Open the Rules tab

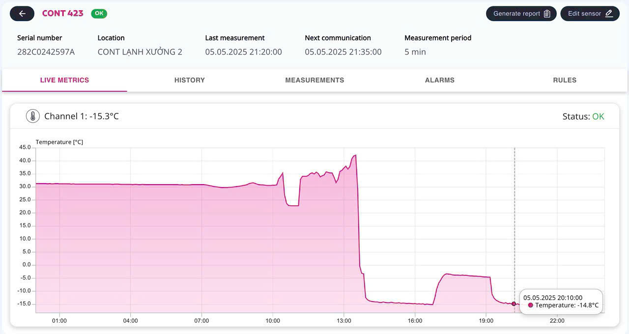coord(565,80)
